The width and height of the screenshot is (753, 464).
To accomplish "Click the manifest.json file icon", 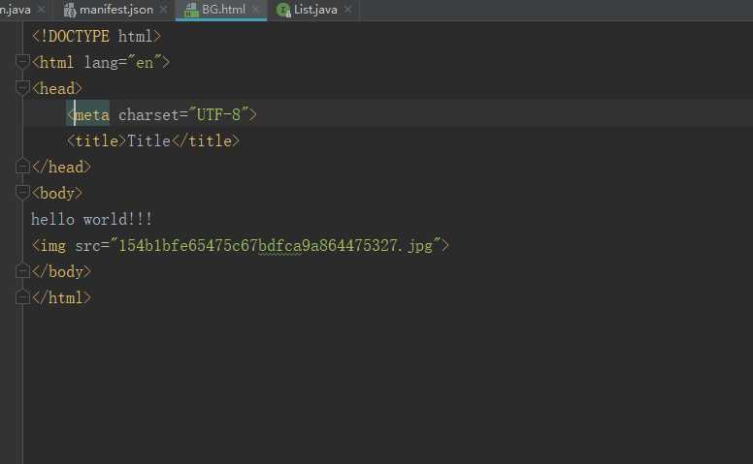I will (70, 10).
